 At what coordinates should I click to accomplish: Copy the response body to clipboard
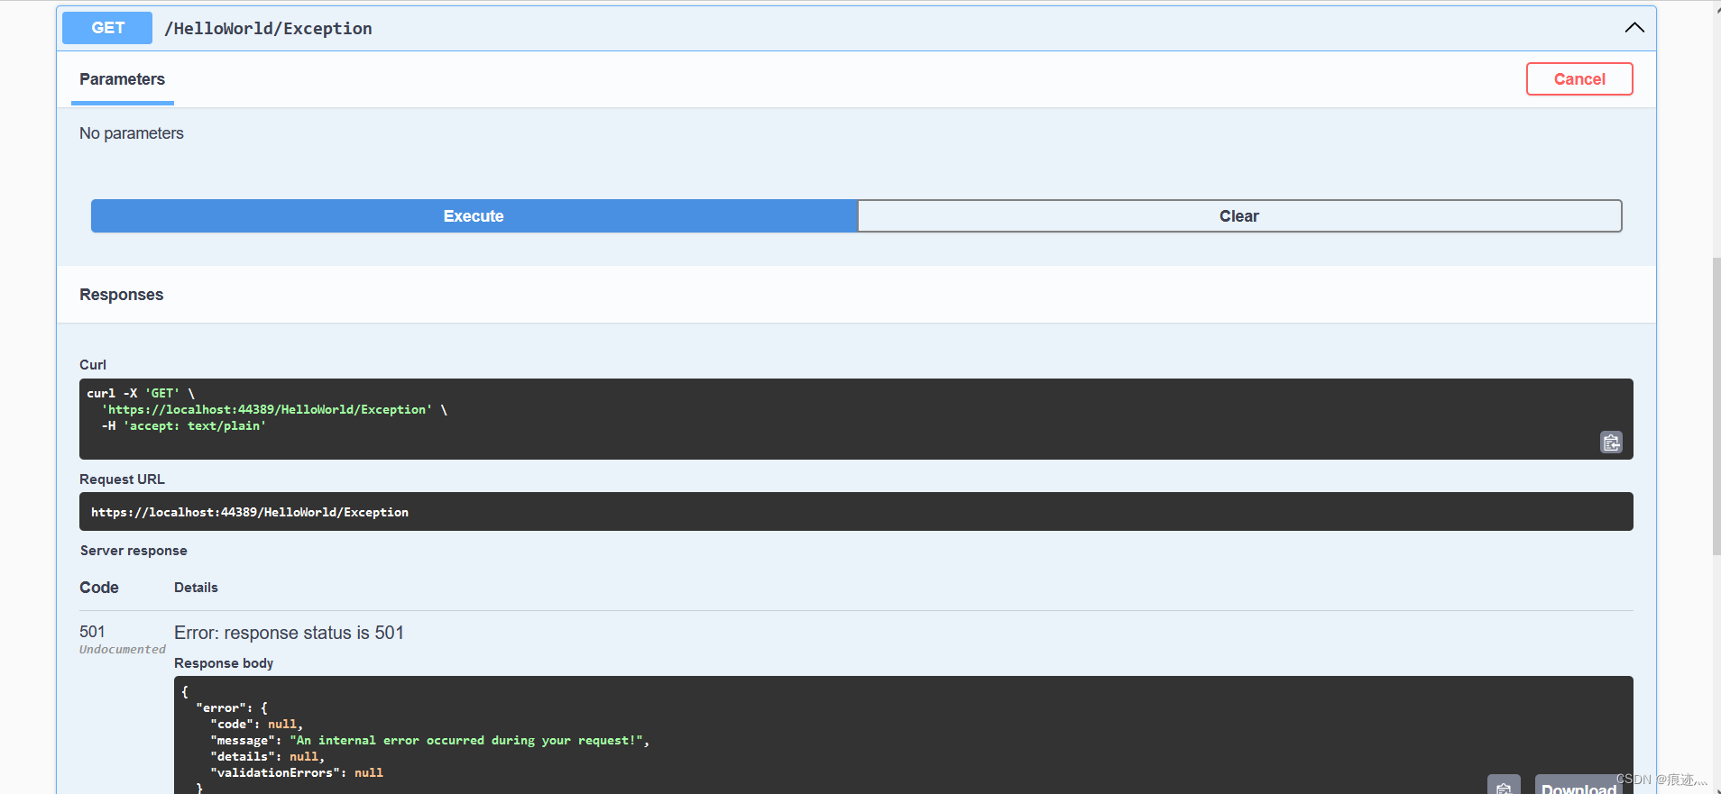1504,786
